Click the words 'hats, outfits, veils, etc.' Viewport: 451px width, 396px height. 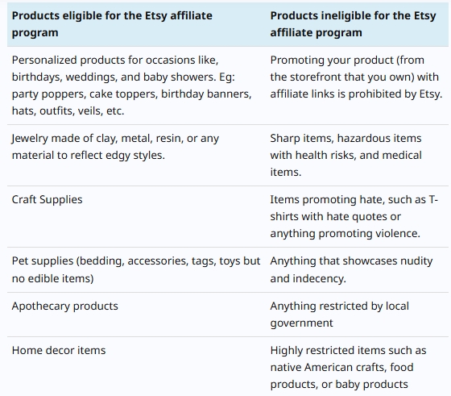click(68, 110)
